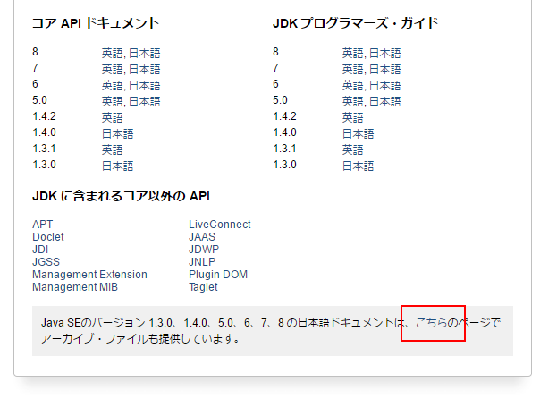Open 英語 link for Core API version 5.0
This screenshot has width=540, height=399.
(112, 101)
